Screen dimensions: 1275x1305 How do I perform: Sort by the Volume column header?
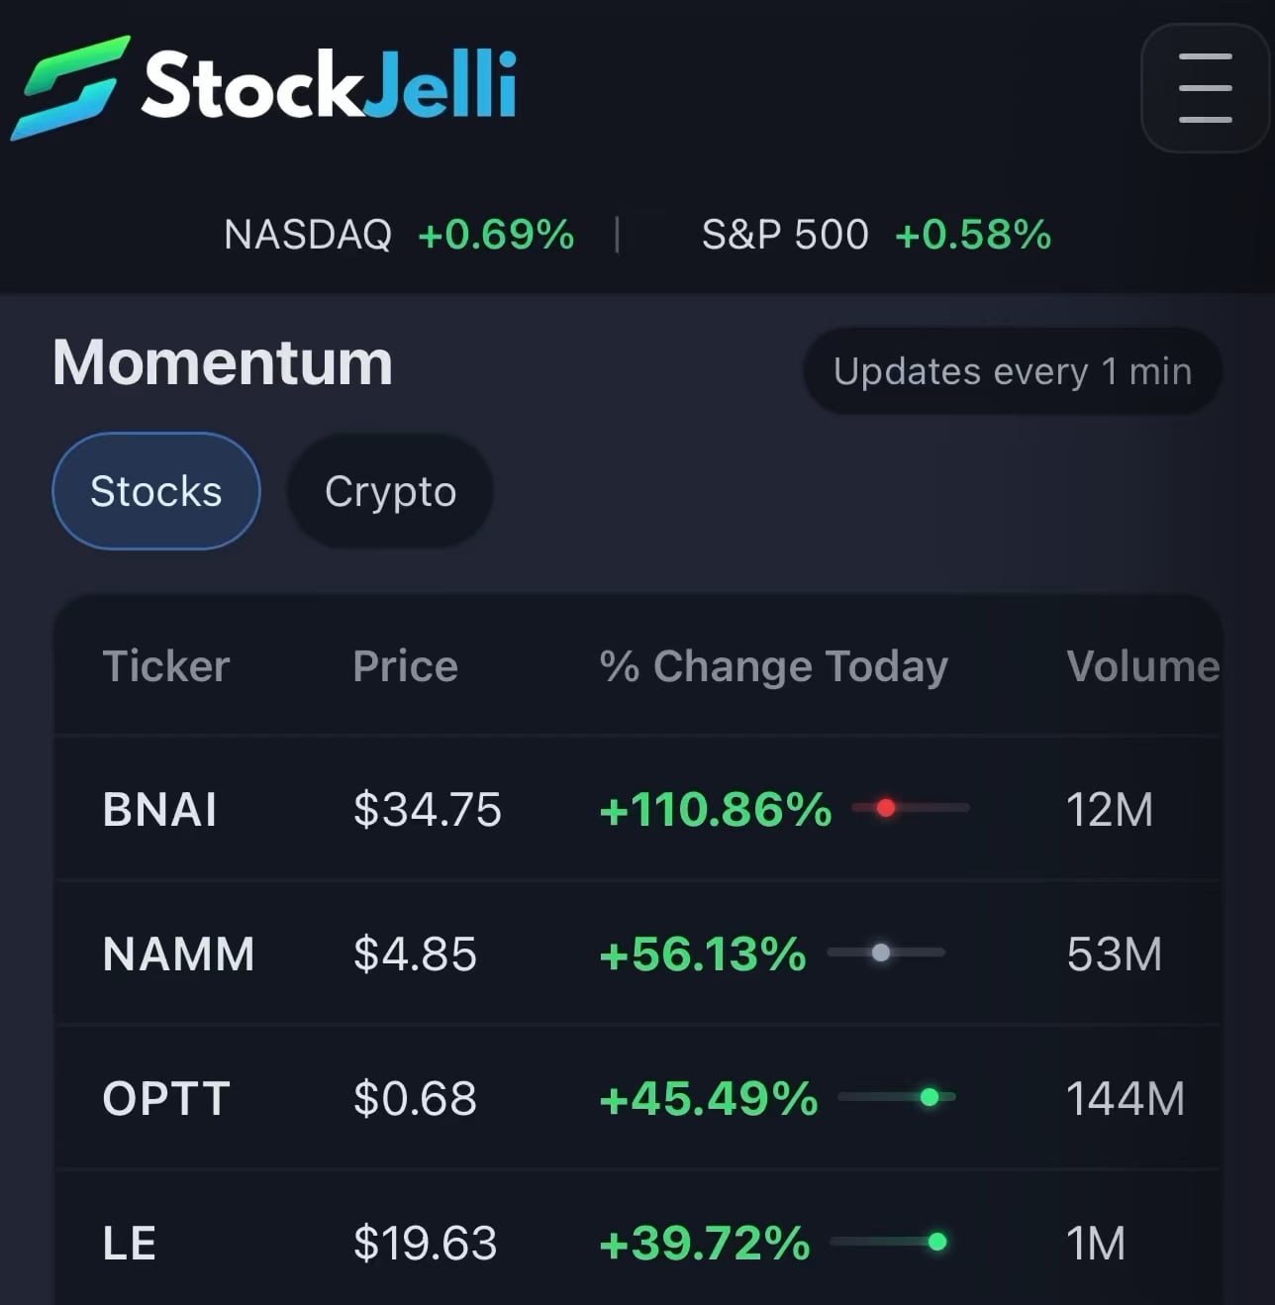tap(1142, 666)
